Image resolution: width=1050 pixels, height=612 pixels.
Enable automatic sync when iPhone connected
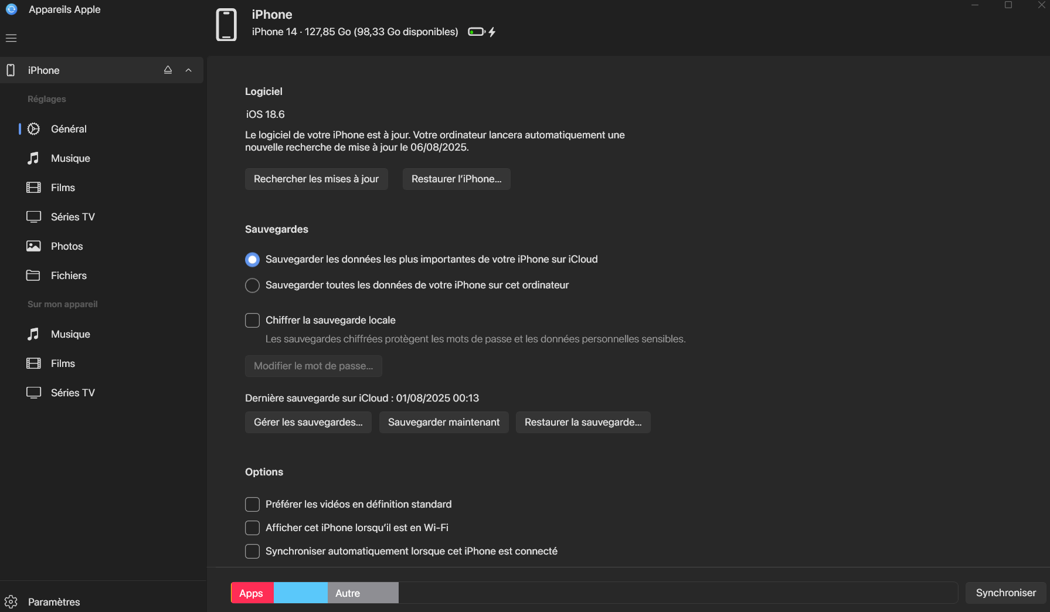click(x=252, y=552)
